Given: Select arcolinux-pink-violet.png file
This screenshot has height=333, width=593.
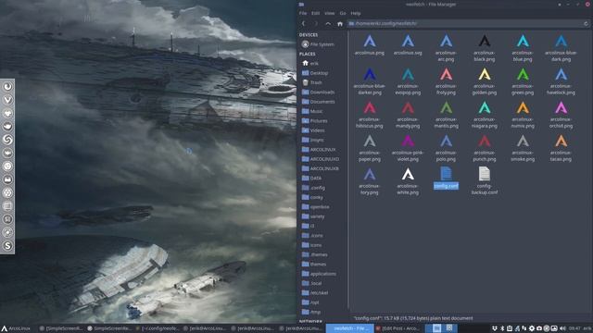Looking at the screenshot, I should click(408, 148).
